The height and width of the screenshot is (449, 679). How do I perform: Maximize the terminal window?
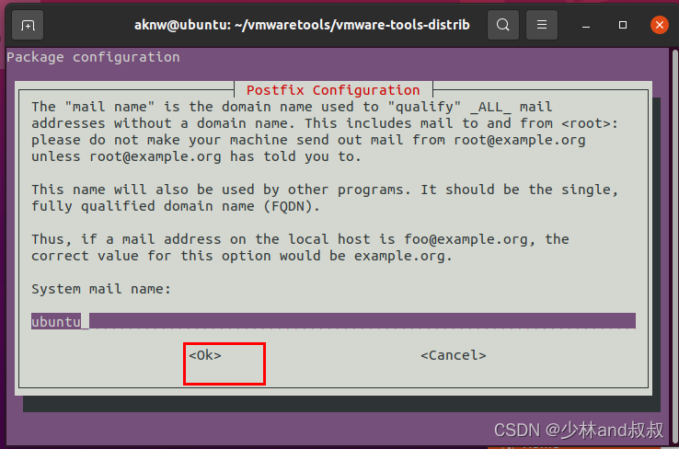coord(623,25)
